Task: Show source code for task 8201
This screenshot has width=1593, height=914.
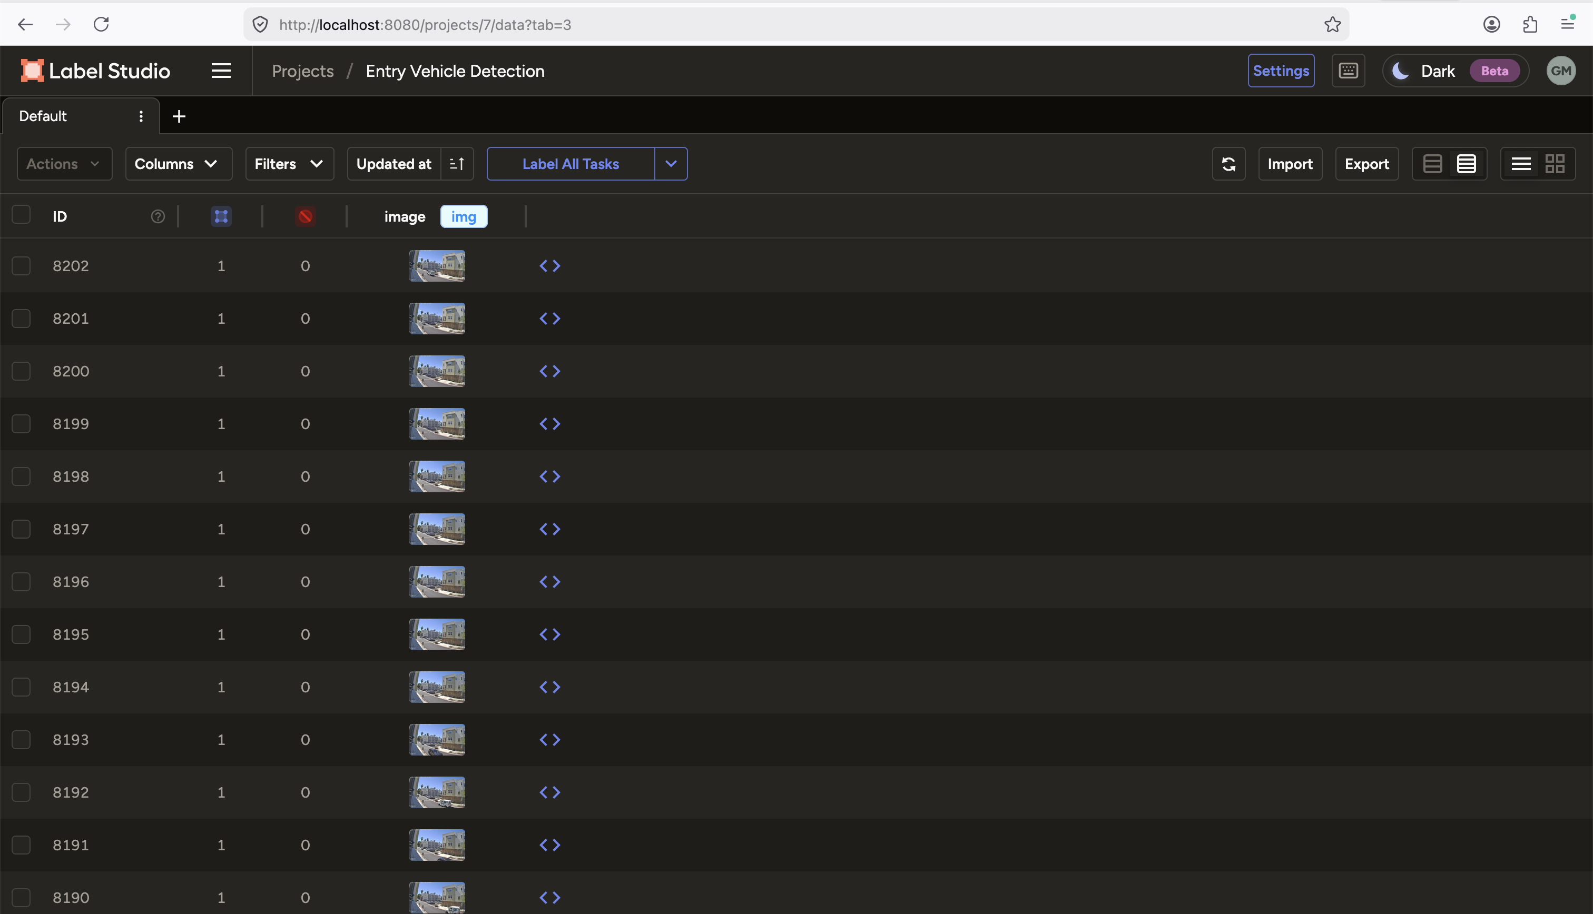Action: tap(549, 318)
